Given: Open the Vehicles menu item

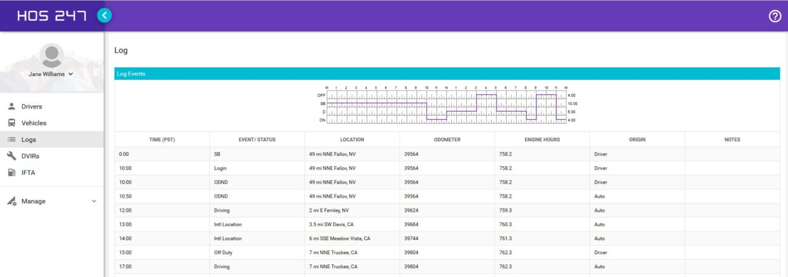Looking at the screenshot, I should [34, 123].
